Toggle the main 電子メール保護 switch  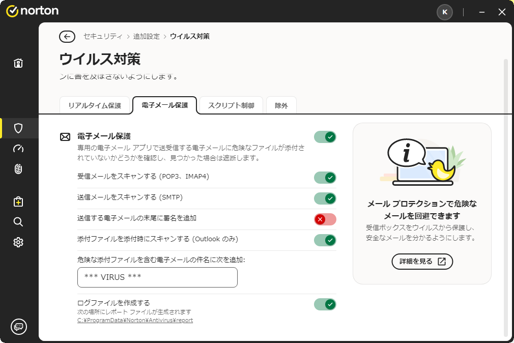pyautogui.click(x=325, y=137)
